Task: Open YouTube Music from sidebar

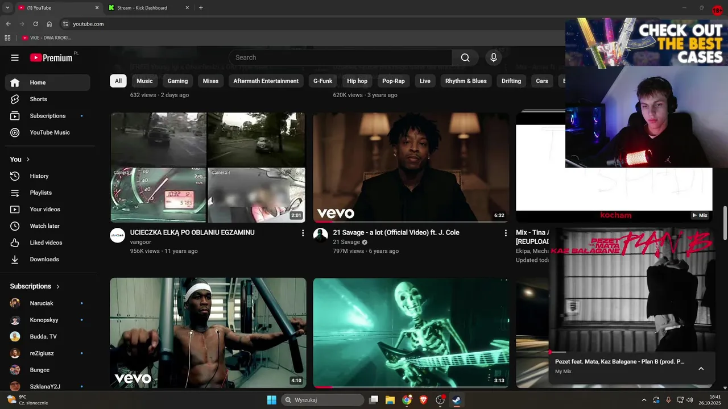Action: [48, 132]
